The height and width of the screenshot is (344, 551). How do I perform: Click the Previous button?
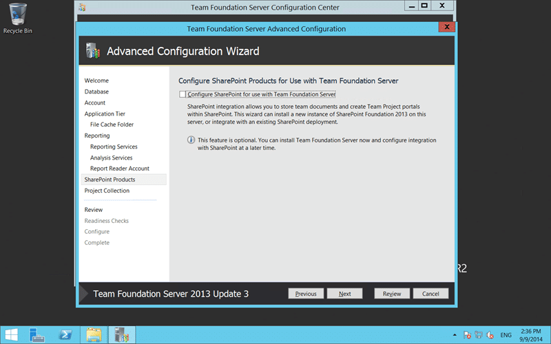[306, 294]
